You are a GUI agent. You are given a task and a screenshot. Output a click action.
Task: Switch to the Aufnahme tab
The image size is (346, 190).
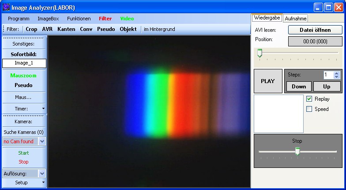click(296, 18)
